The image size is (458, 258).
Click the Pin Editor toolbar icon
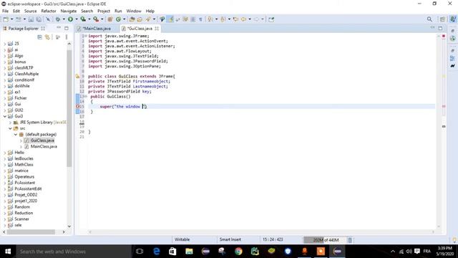tap(271, 19)
